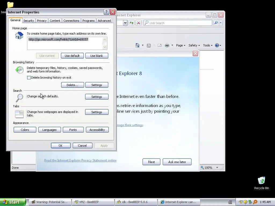Expand the Home button dropdown arrow
The height and width of the screenshot is (206, 275).
click(x=143, y=45)
